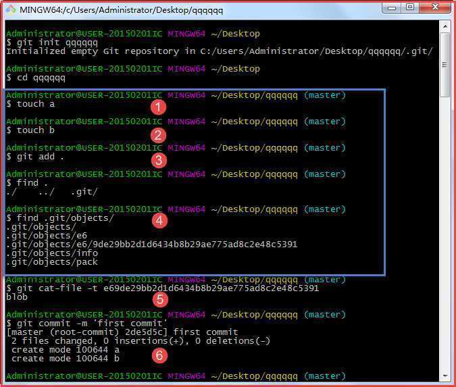Click the 'blob' output text
The image size is (456, 387).
pyautogui.click(x=17, y=297)
